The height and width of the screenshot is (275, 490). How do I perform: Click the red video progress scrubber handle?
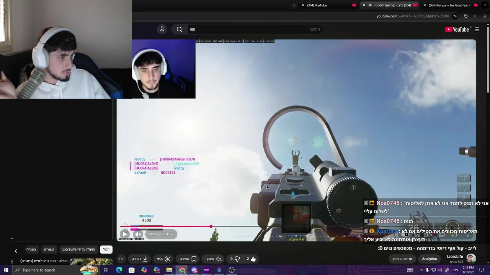point(211,226)
